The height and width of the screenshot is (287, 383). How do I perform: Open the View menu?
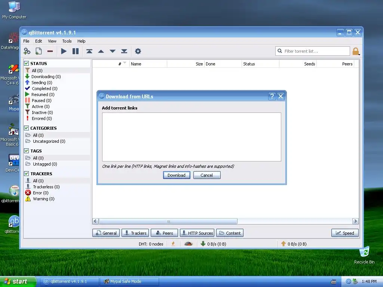pyautogui.click(x=52, y=41)
